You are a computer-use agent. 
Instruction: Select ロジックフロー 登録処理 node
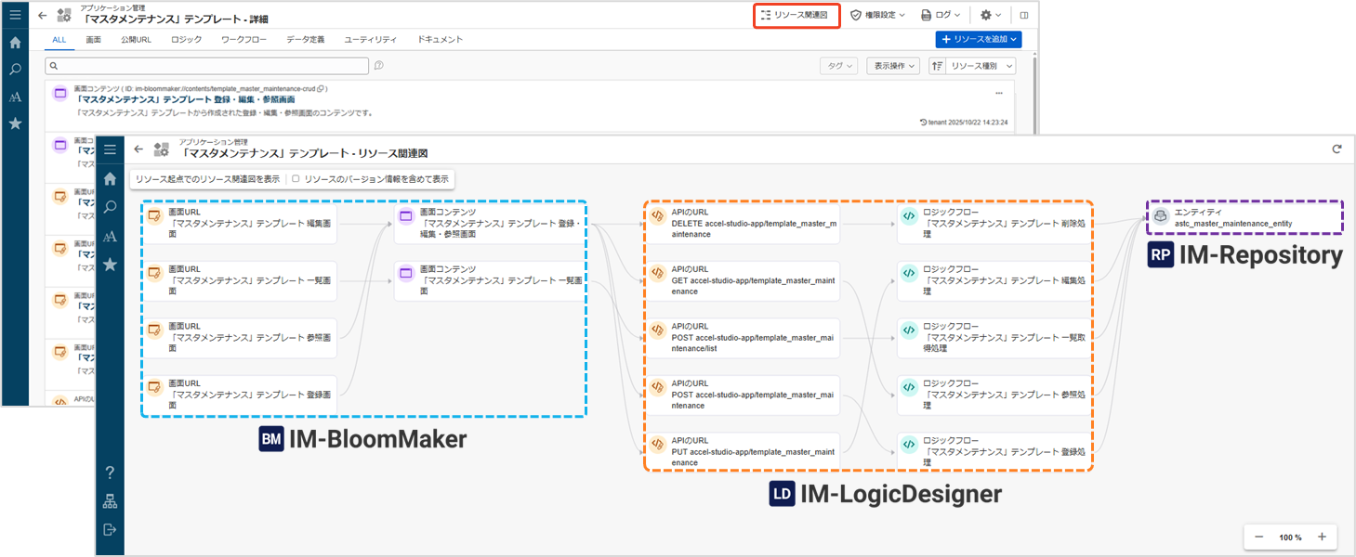click(x=994, y=452)
